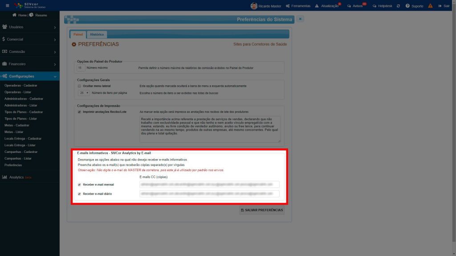Click the Financeiro briefcase icon

(x=4, y=64)
